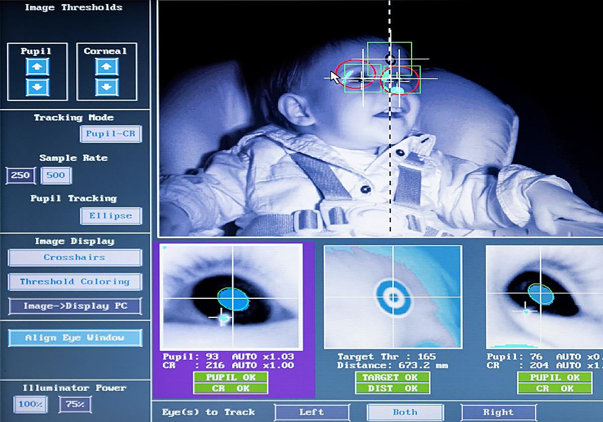The width and height of the screenshot is (603, 422).
Task: Click the TARGET OK status indicator
Action: [392, 378]
